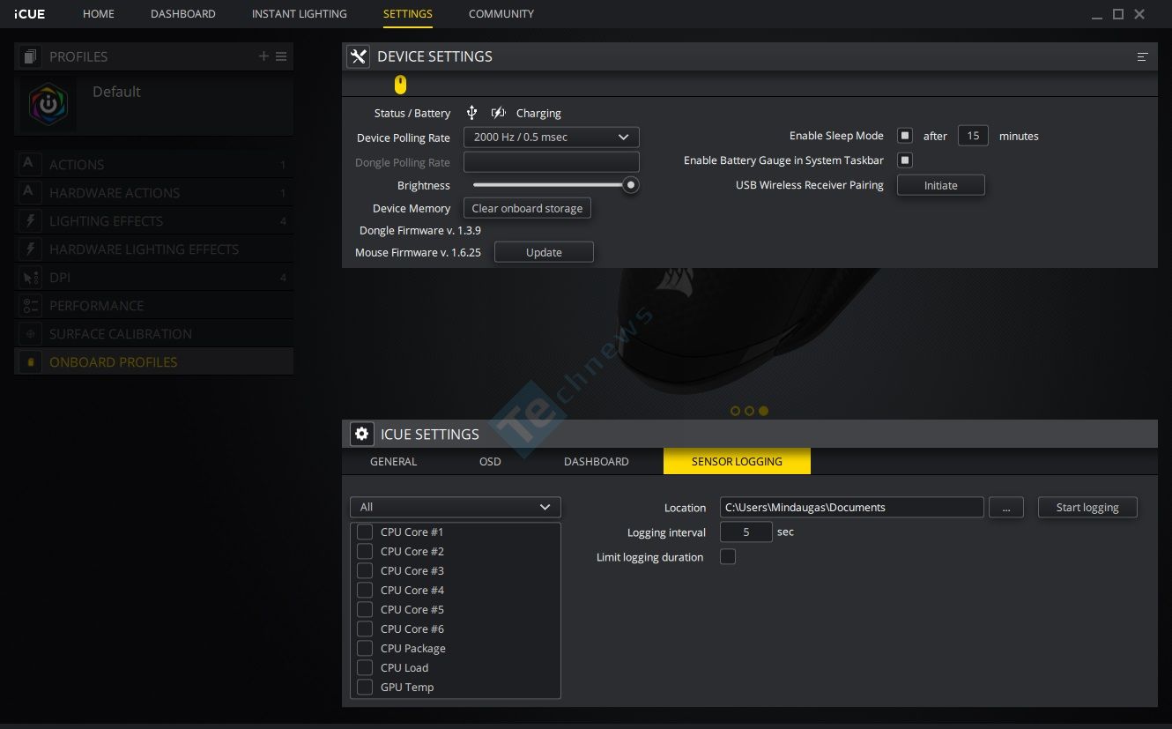The height and width of the screenshot is (729, 1172).
Task: Click the Default profile name
Action: coord(116,92)
